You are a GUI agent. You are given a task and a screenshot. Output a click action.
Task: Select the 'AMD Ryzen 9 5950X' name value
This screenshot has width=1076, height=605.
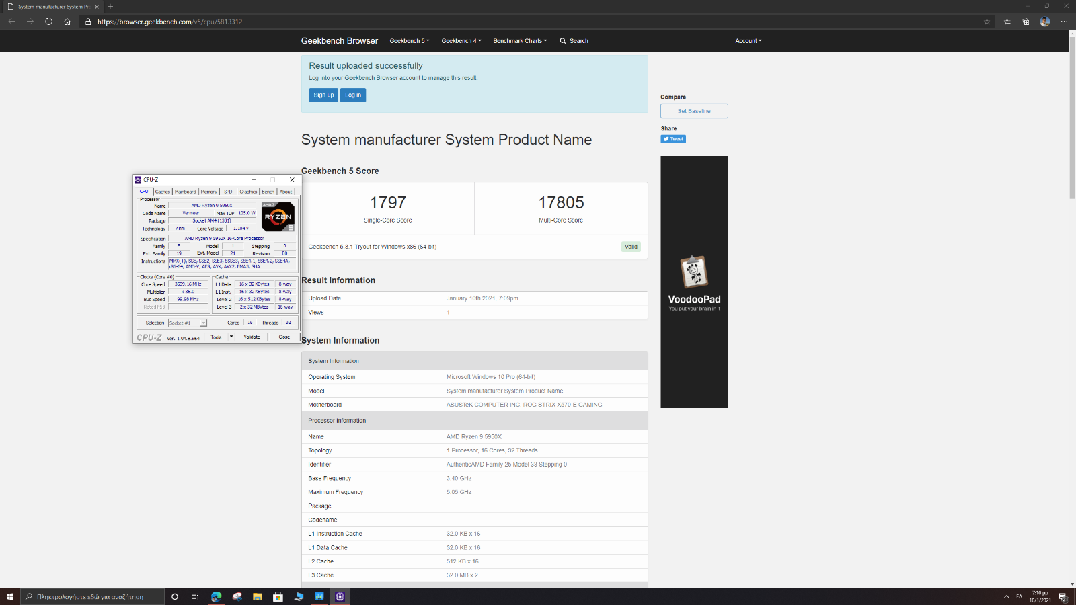(x=474, y=437)
